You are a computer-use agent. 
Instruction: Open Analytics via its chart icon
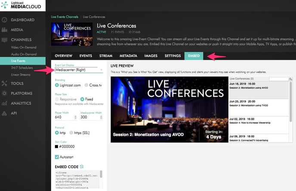click(4, 103)
